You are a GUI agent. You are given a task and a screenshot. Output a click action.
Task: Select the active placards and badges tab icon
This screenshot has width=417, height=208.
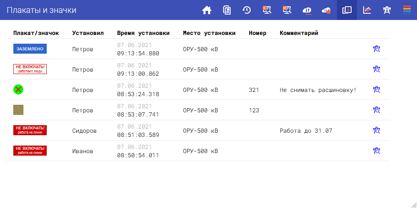tap(347, 10)
